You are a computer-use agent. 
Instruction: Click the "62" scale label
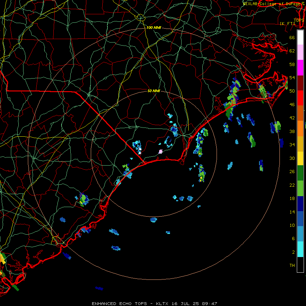click(x=292, y=51)
